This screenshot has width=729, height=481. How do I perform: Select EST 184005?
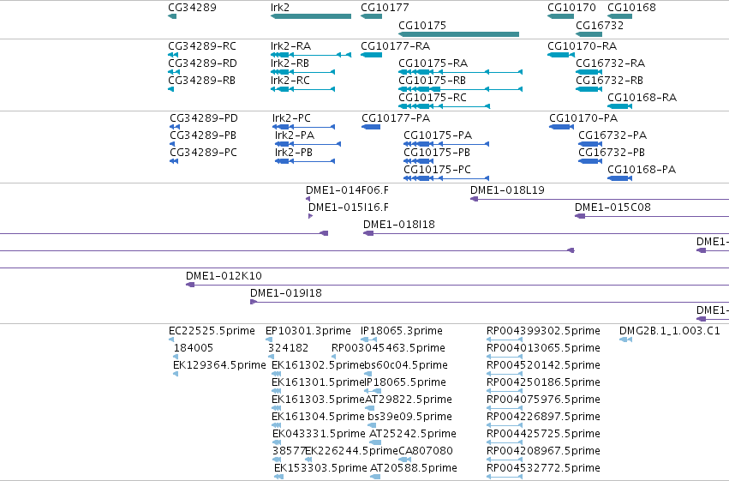click(x=194, y=348)
